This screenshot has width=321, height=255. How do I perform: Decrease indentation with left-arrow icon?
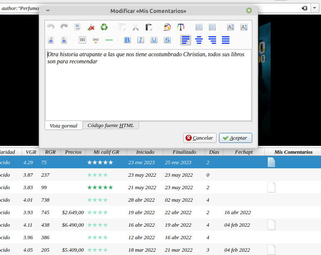[64, 40]
